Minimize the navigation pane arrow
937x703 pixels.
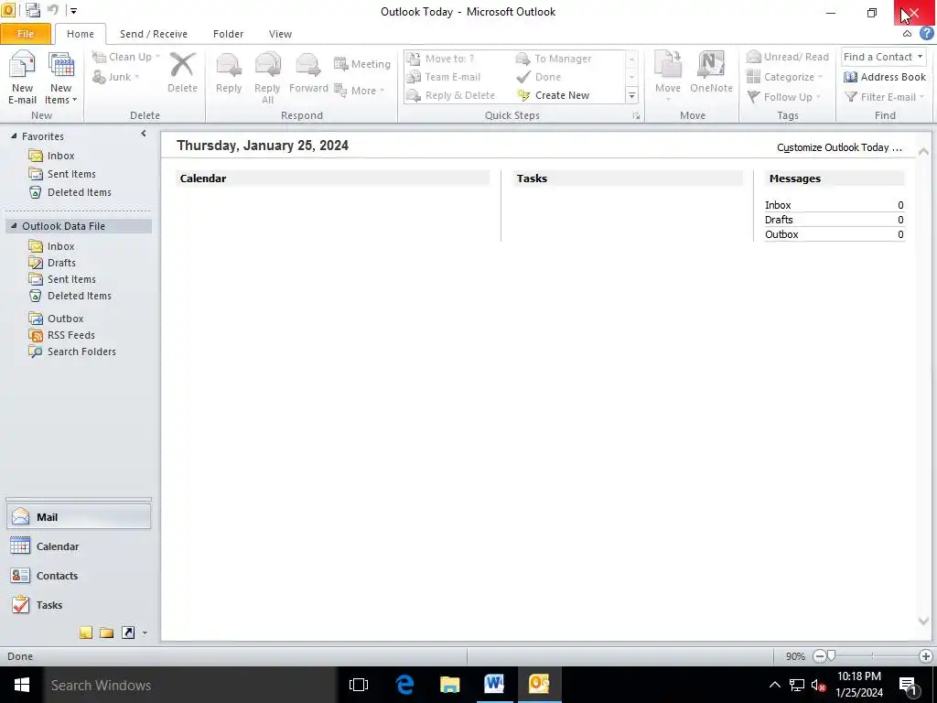point(144,134)
